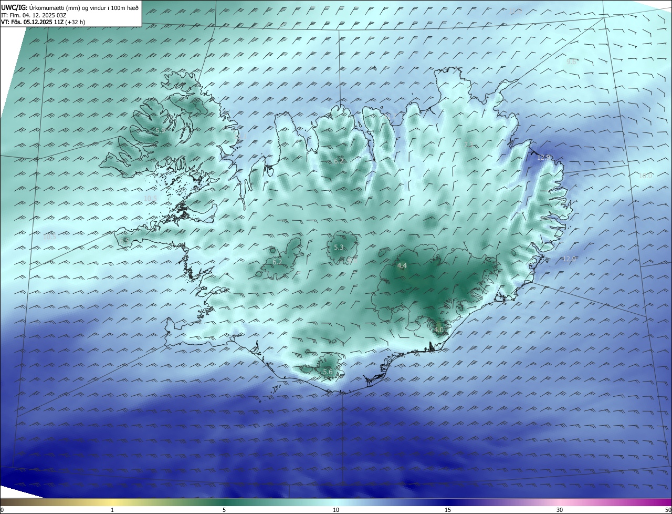Screen dimensions: 672x514
Task: Click the 9.6 value label on the map
Action: [572, 62]
